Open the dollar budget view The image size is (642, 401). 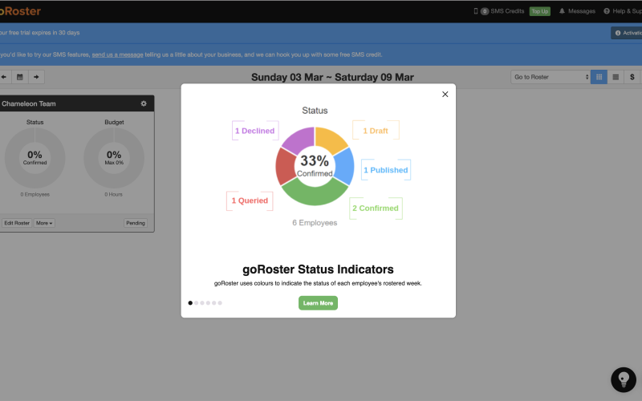(632, 77)
